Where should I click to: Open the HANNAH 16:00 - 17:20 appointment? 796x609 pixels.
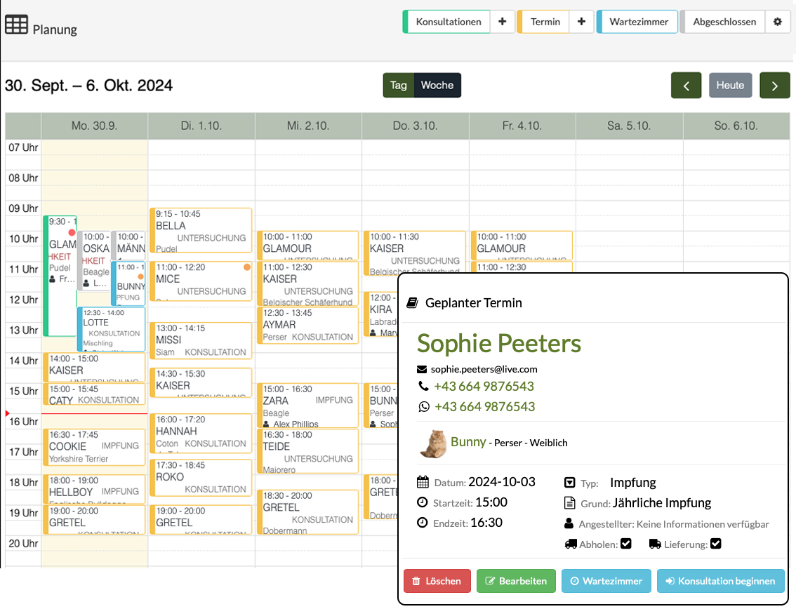click(201, 434)
